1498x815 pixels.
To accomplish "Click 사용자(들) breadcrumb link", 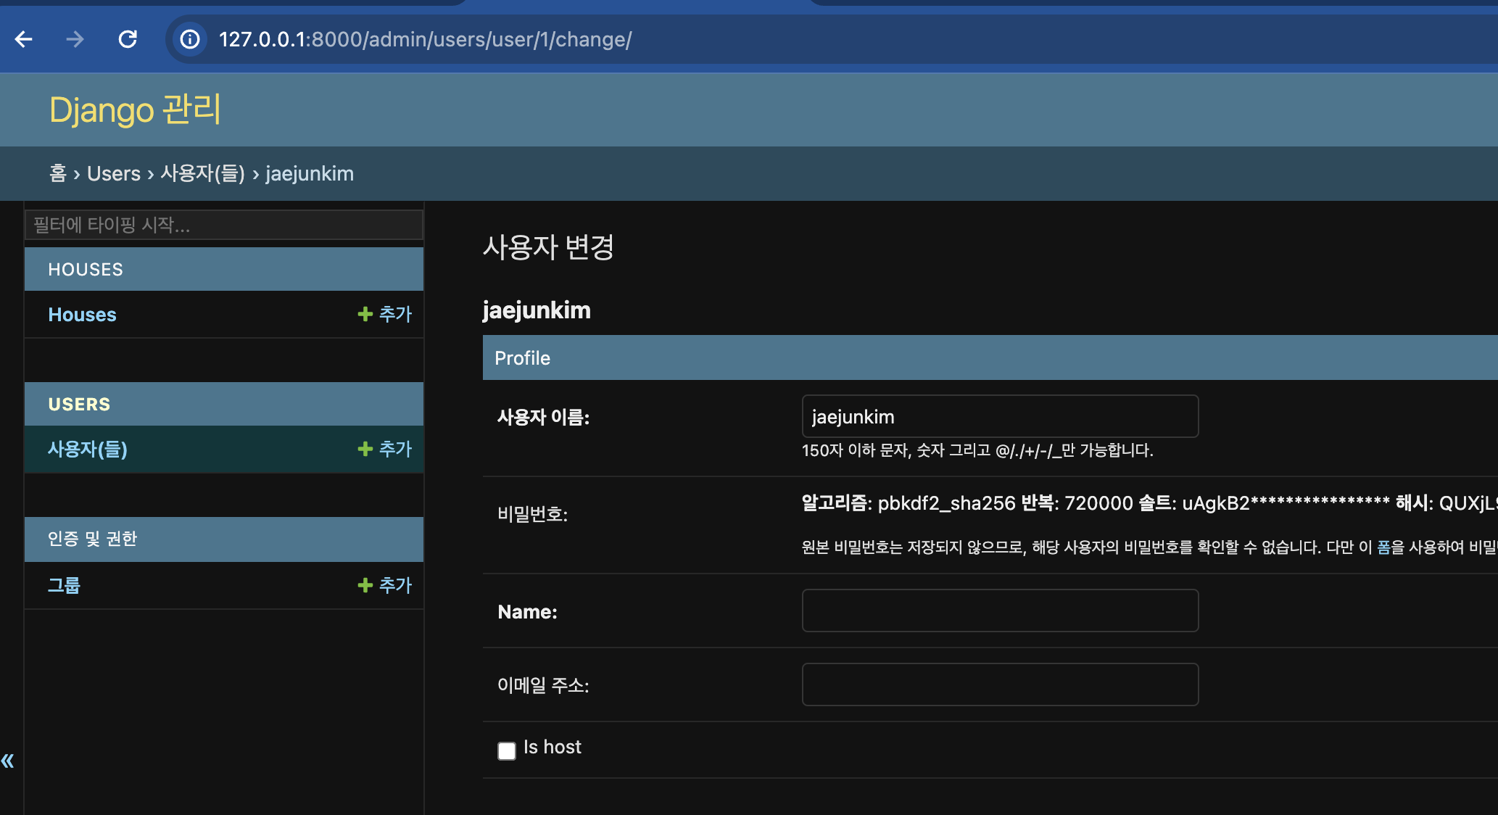I will point(202,174).
